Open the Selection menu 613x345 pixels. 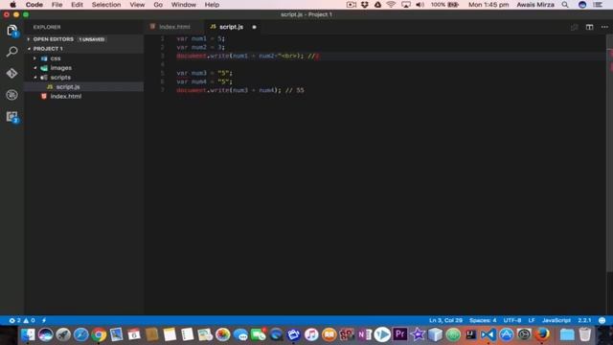(106, 5)
